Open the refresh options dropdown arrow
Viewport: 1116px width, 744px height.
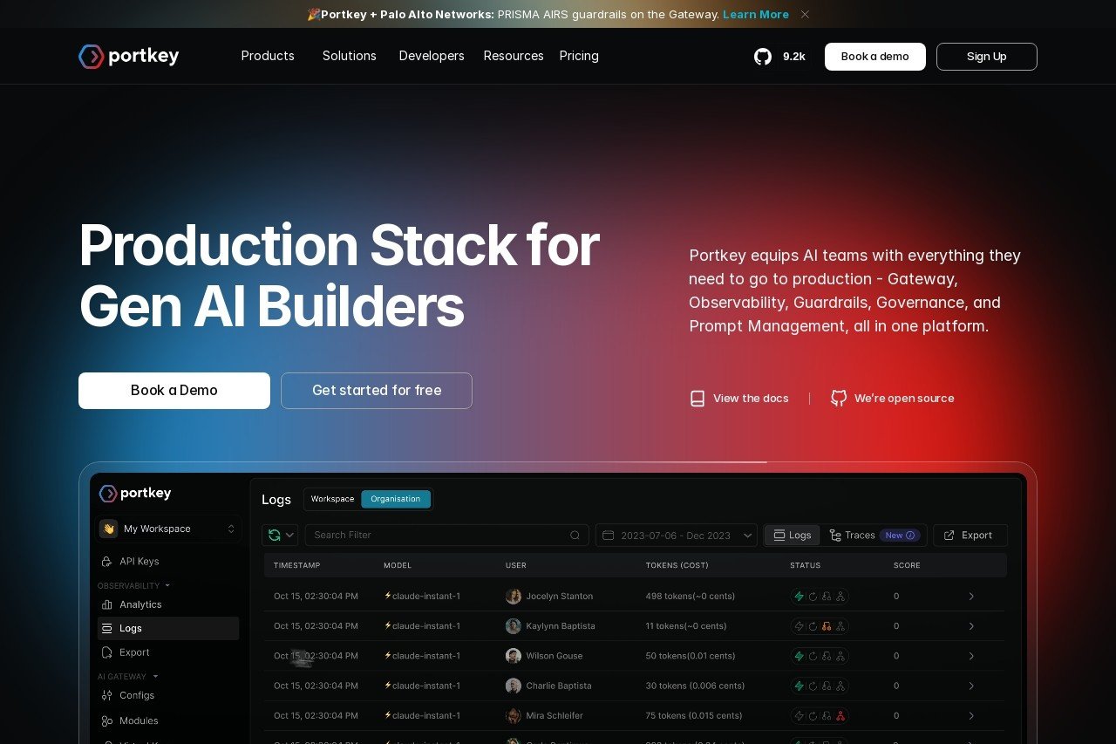tap(290, 536)
